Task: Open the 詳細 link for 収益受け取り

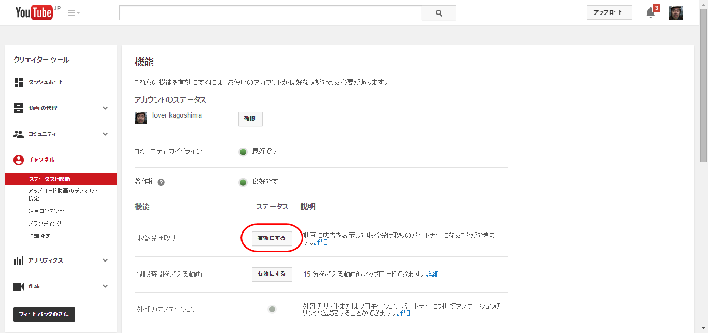Action: [320, 242]
